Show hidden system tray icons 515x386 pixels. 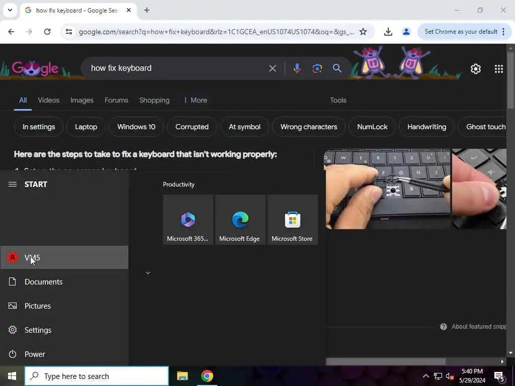click(x=425, y=376)
